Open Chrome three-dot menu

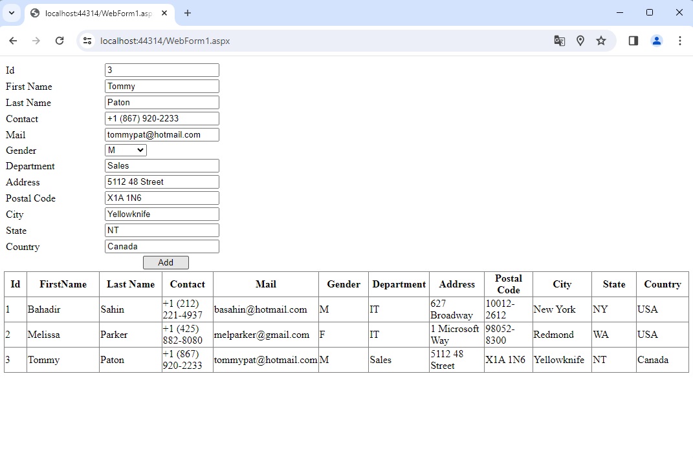coord(679,41)
